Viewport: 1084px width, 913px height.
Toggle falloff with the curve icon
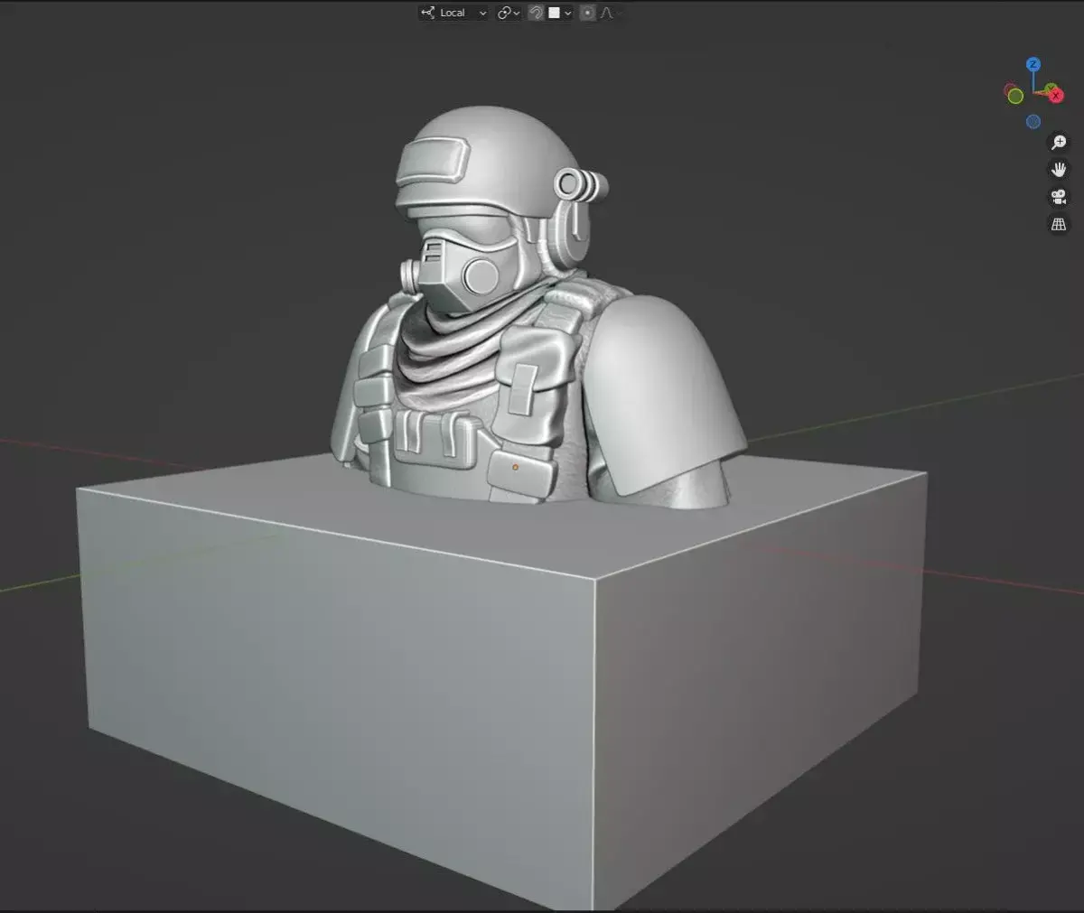[x=609, y=13]
